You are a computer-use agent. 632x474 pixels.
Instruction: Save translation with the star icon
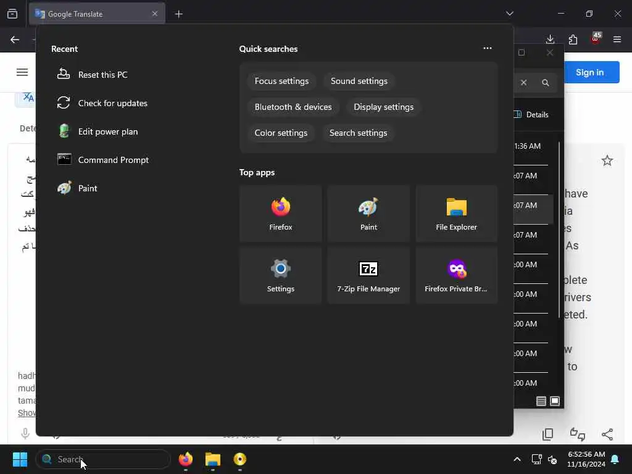tap(607, 161)
